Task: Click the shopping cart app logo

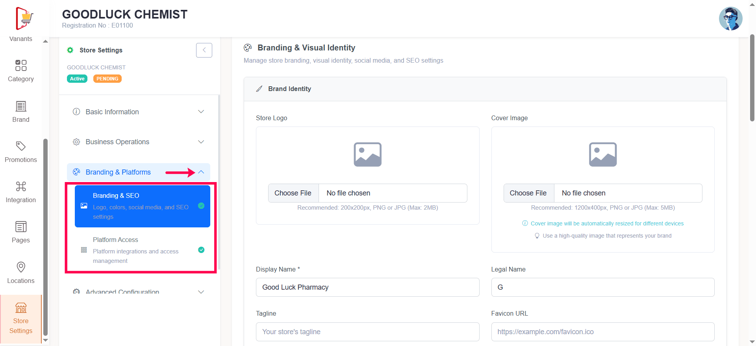Action: pos(24,19)
